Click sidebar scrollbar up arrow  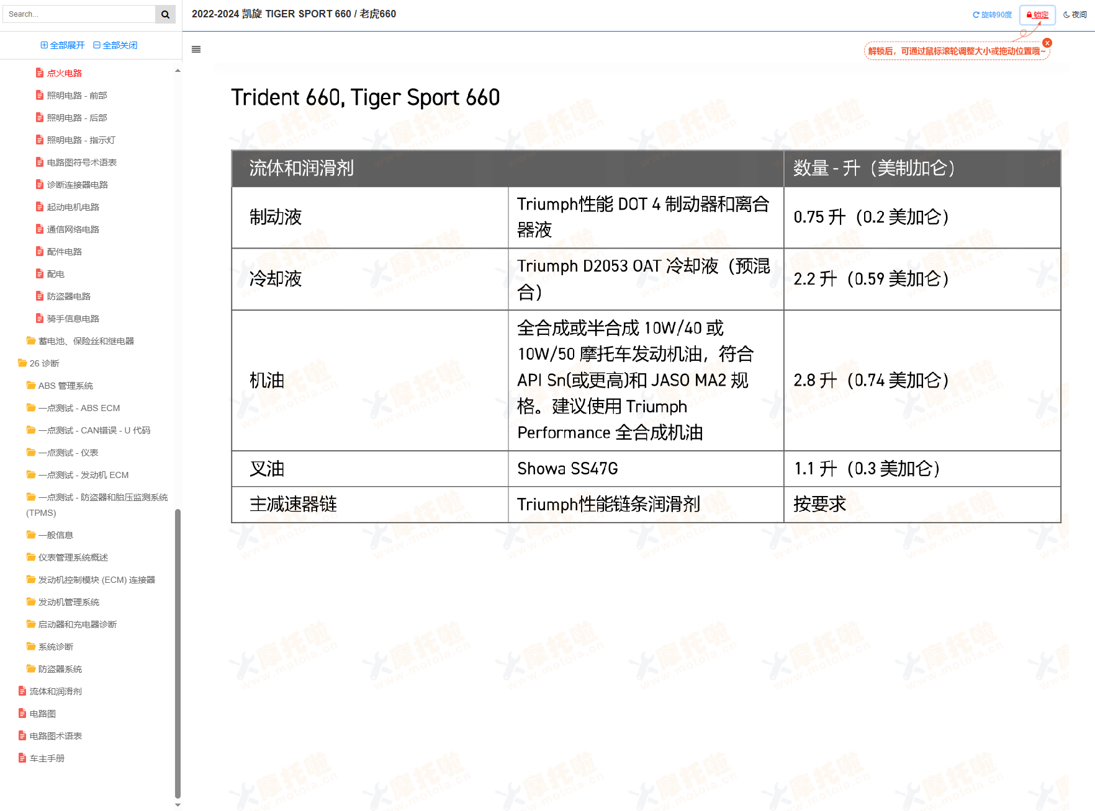point(178,71)
